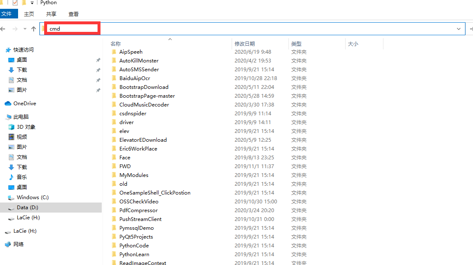Switch to the 查看 ribbon tab
This screenshot has width=473, height=265.
74,14
